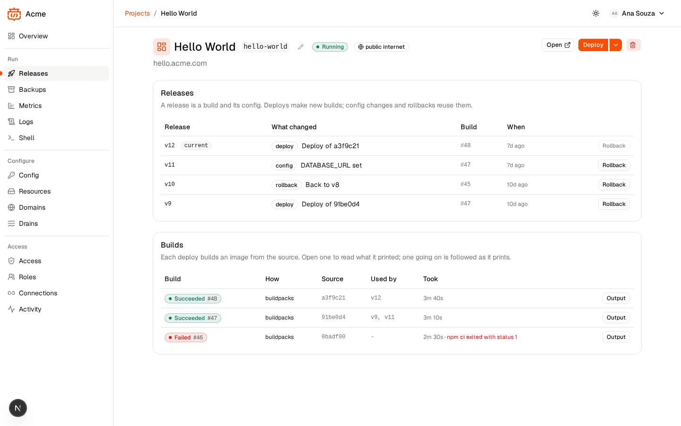The image size is (681, 426).
Task: Open the Ana Souza user menu chevron
Action: [662, 13]
